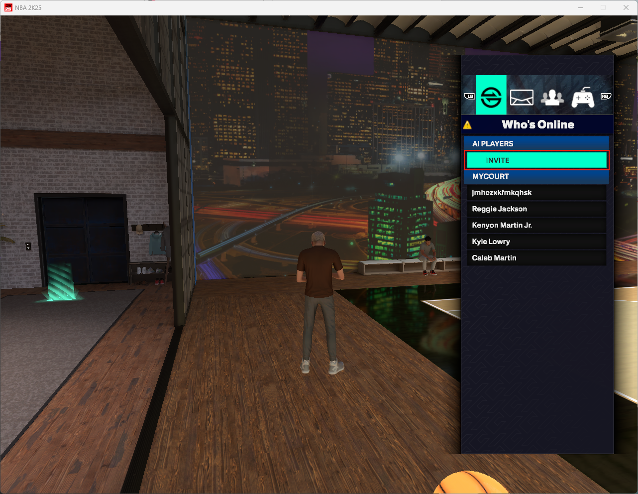Click the AI PLAYERS section header

[x=536, y=143]
